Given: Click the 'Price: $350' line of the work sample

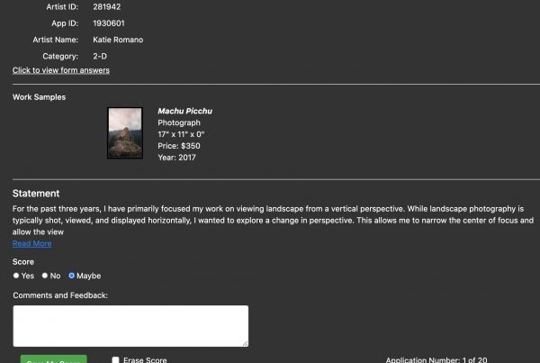Looking at the screenshot, I should (179, 146).
